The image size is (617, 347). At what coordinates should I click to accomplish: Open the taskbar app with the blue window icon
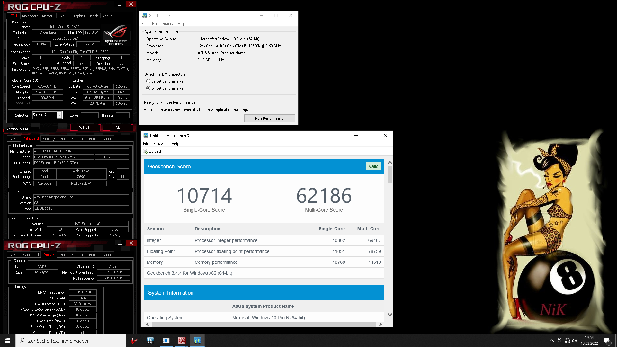166,341
